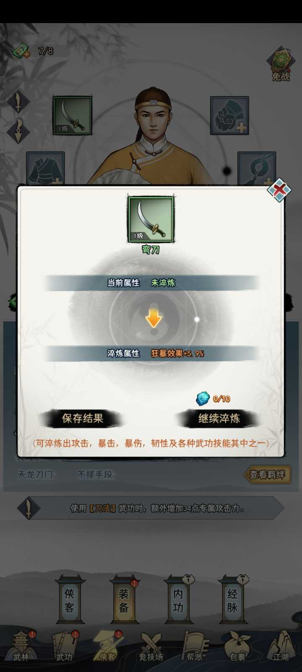Click 保存结果 to save tempering result
302x672 pixels.
coord(82,418)
